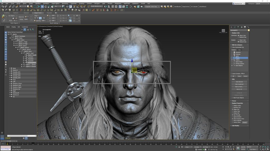Open the Display menu in Scene Explorer
Image resolution: width=270 pixels, height=151 pixels.
14,27
